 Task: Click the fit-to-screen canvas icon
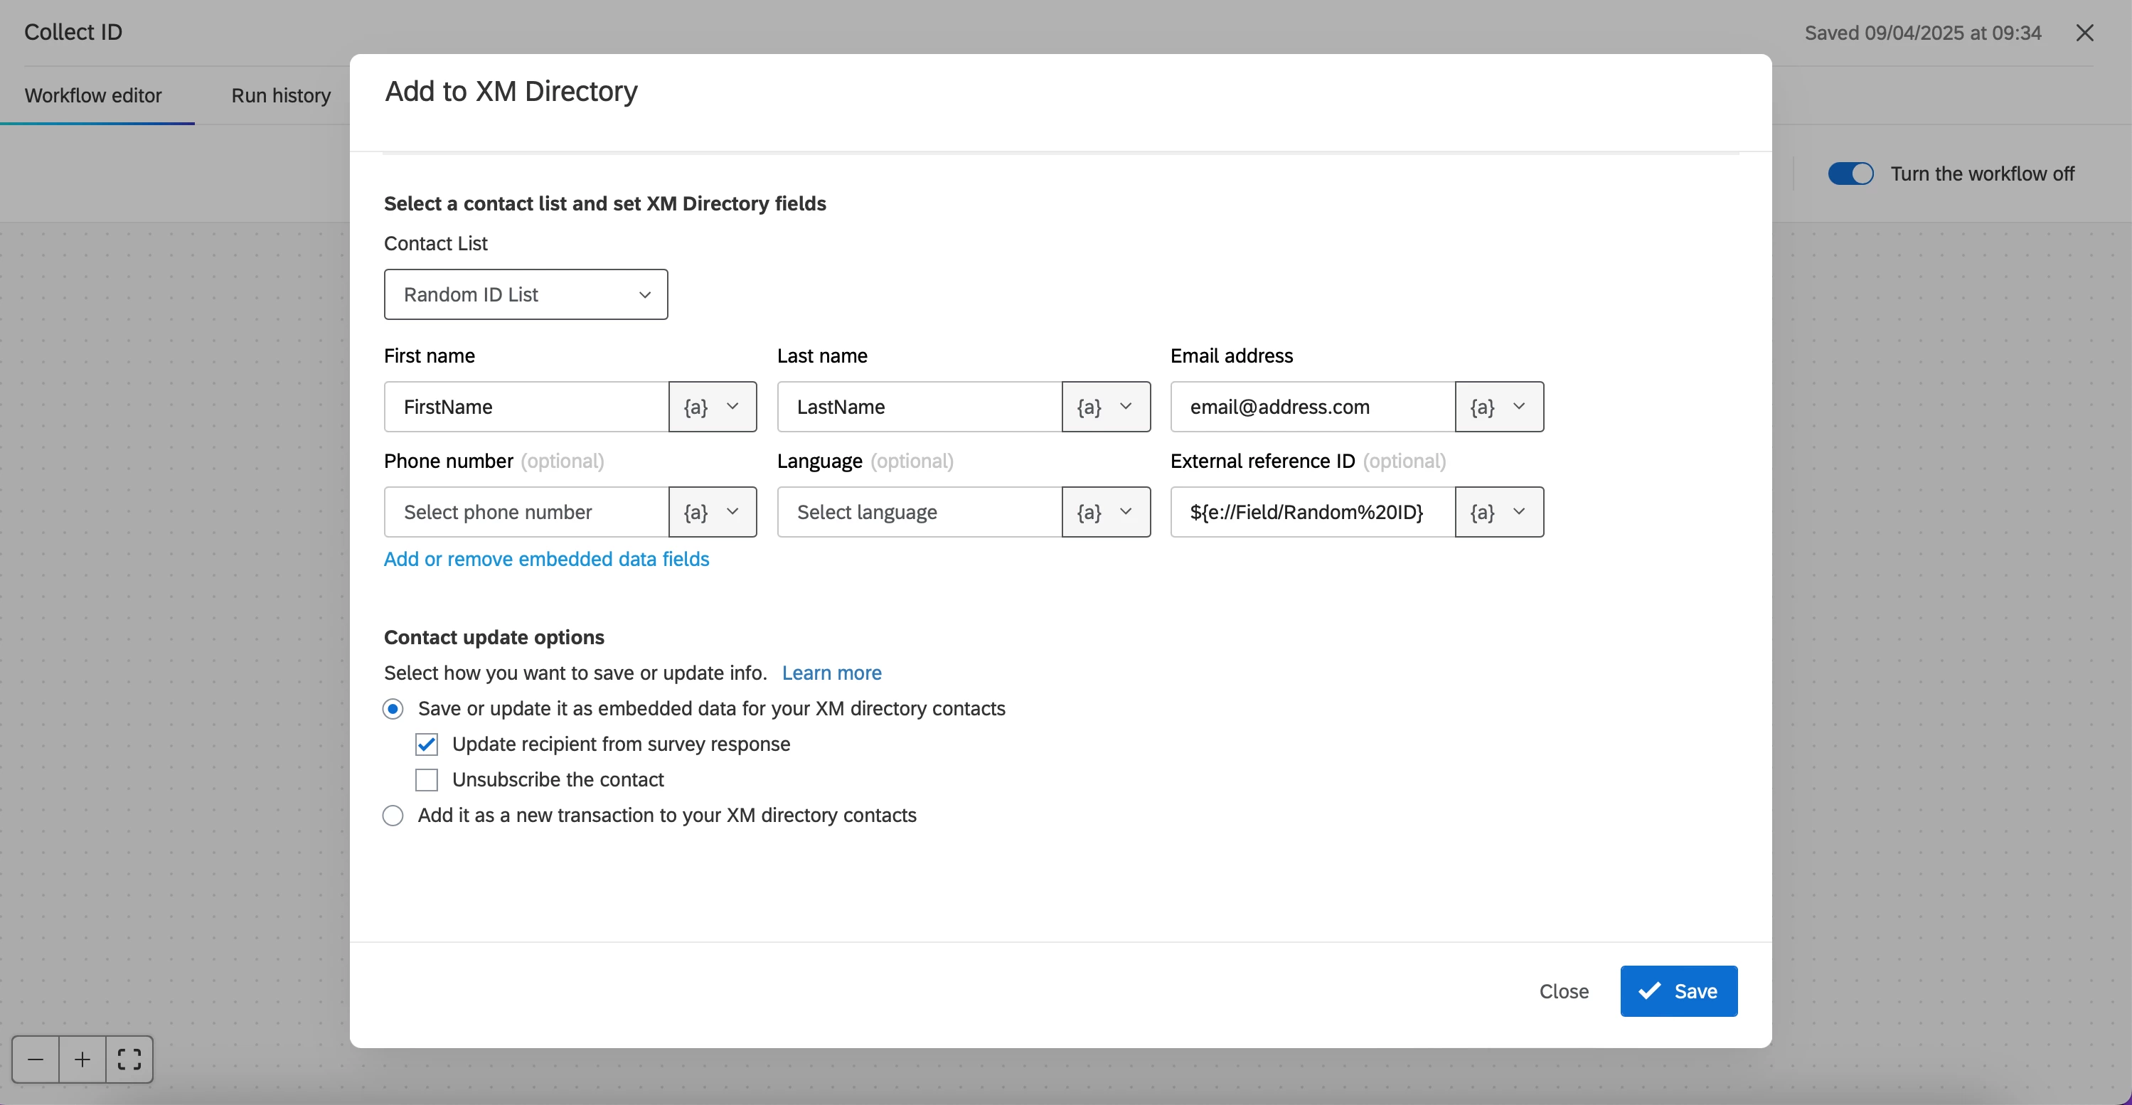pos(129,1059)
